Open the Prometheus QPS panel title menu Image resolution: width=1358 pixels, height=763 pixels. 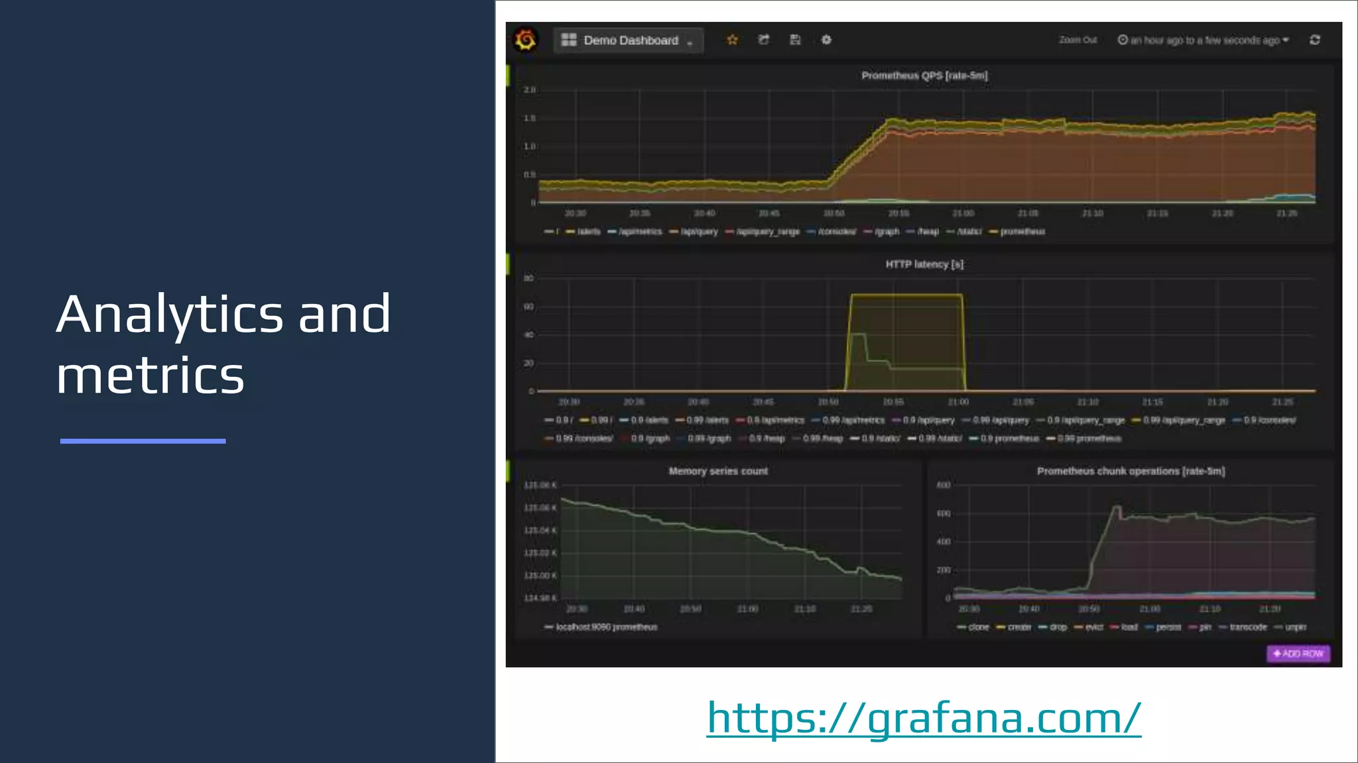click(924, 76)
